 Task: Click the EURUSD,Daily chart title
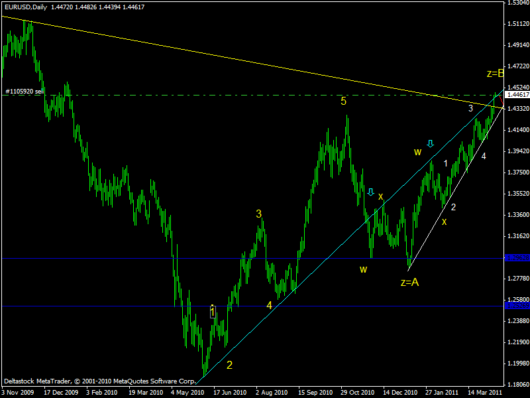[x=26, y=7]
